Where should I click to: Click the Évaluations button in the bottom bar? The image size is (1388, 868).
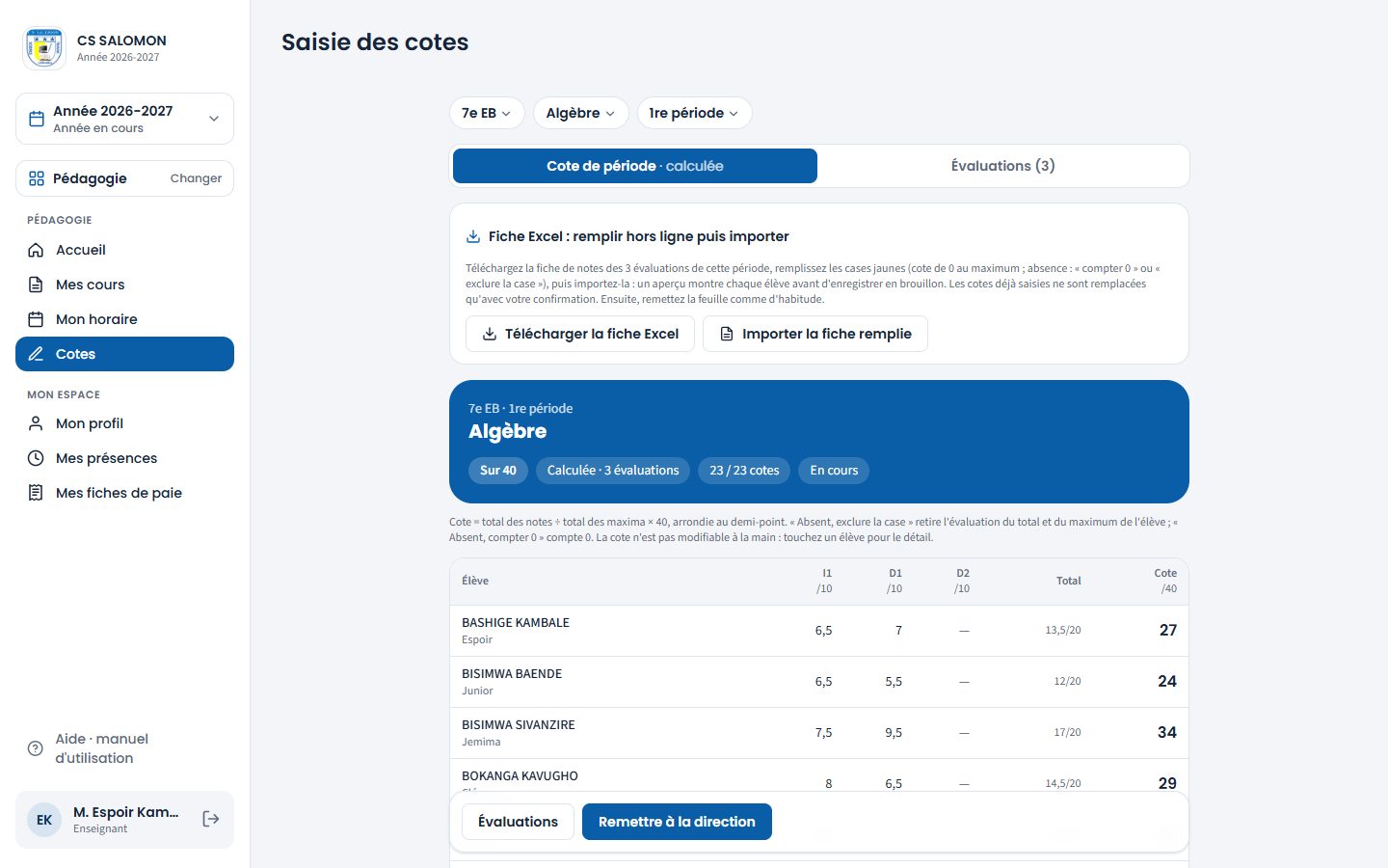click(518, 822)
